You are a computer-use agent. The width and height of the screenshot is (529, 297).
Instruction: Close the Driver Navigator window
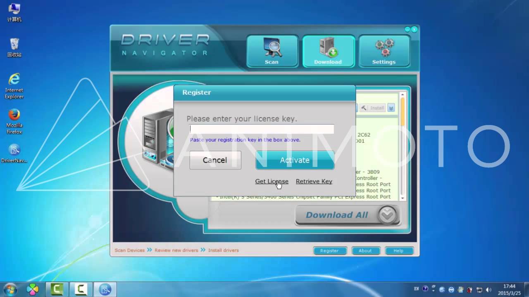pyautogui.click(x=414, y=29)
